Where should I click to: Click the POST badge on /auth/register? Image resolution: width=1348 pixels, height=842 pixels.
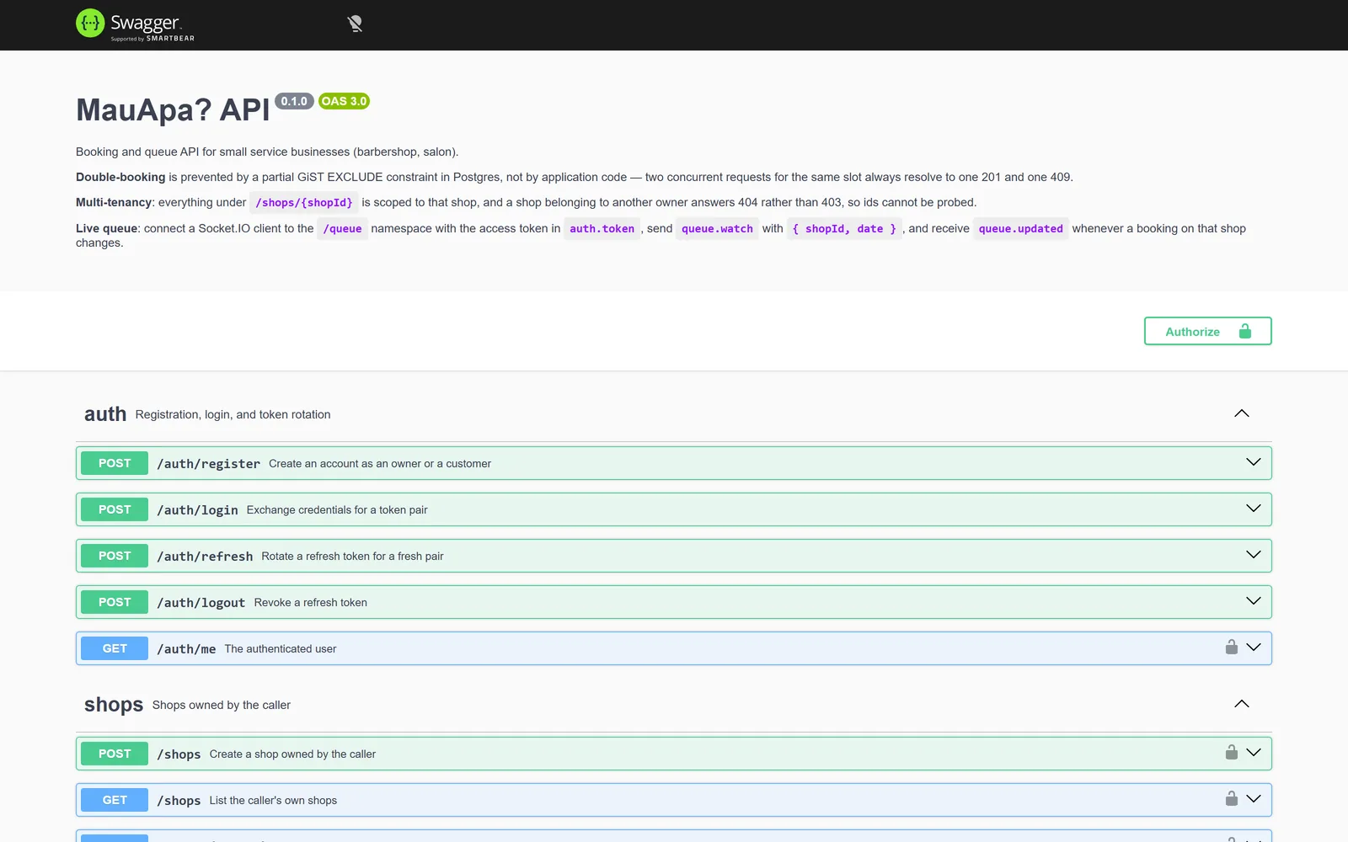[x=115, y=463]
